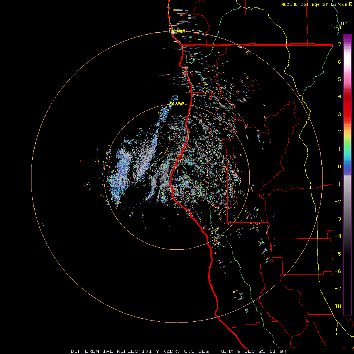Image resolution: width=354 pixels, height=354 pixels.
Task: Click the [dB] units label
Action: (x=336, y=27)
